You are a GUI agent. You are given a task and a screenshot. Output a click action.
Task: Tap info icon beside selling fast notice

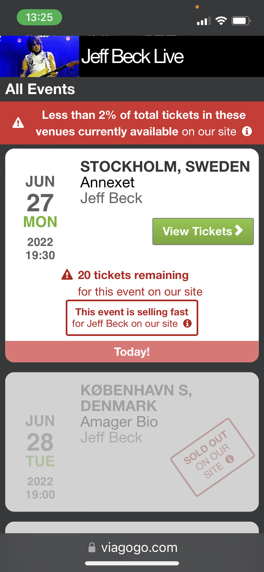pos(187,323)
